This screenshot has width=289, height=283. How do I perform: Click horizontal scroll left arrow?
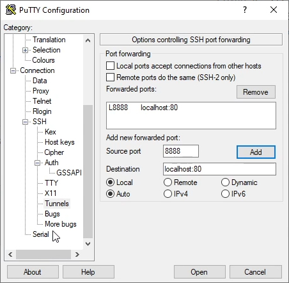tap(10, 254)
